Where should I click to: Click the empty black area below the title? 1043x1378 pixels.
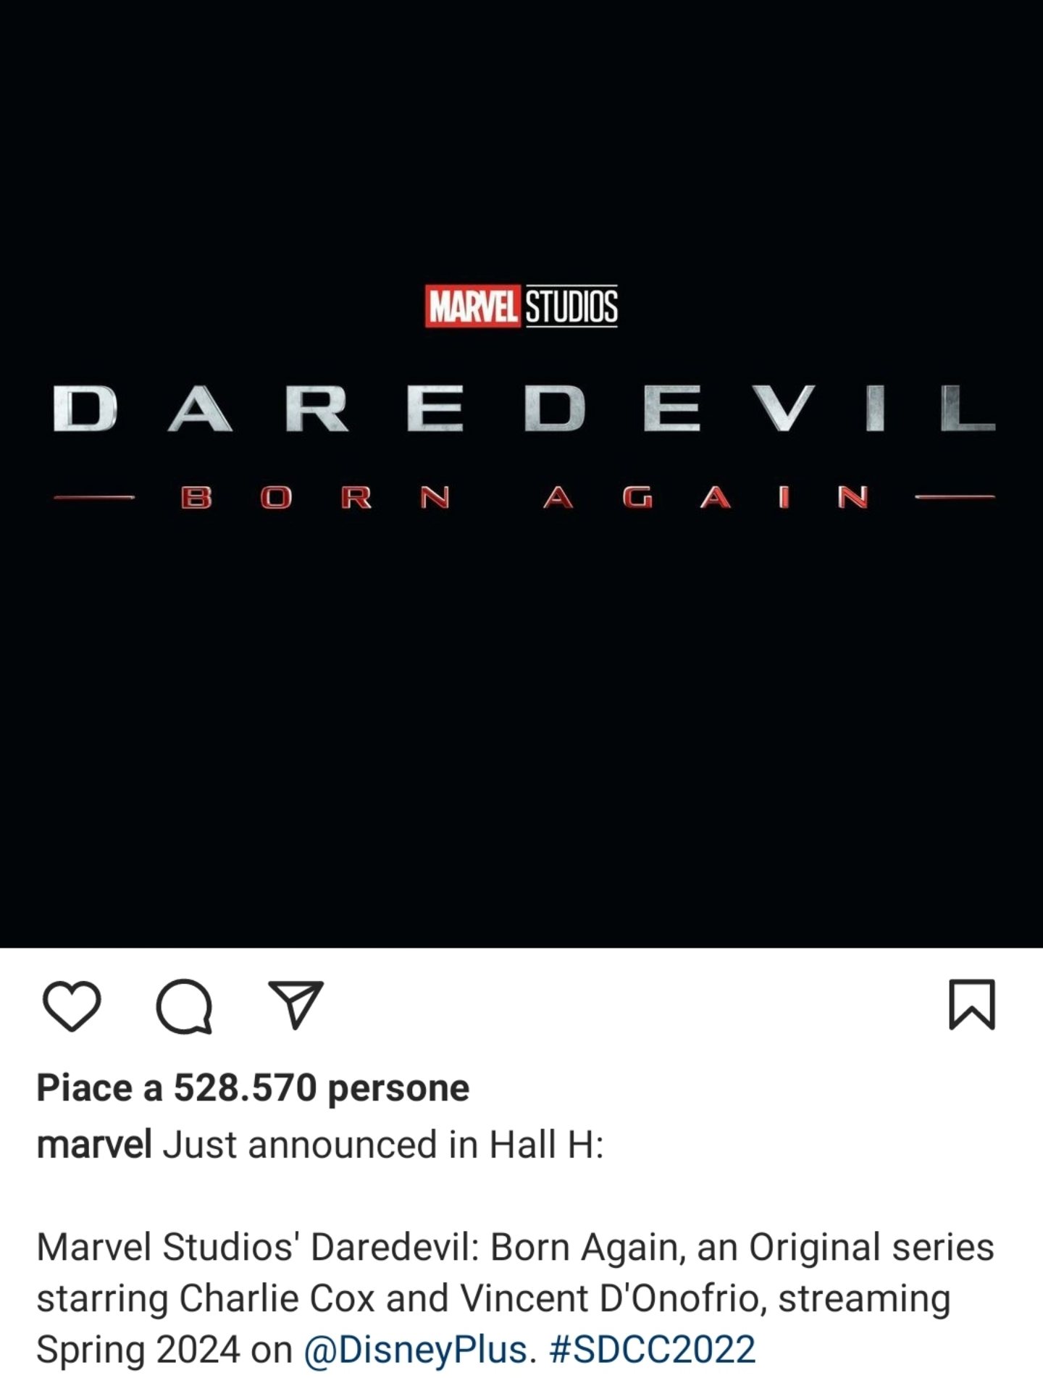click(x=521, y=725)
